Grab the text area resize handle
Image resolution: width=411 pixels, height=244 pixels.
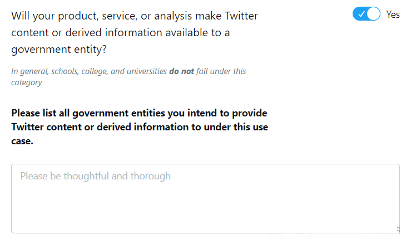click(397, 229)
